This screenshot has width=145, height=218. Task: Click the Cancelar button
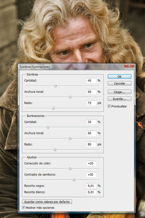point(119,84)
